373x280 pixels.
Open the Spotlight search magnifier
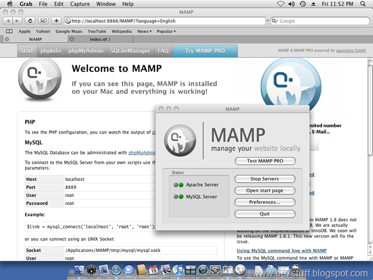coord(363,4)
